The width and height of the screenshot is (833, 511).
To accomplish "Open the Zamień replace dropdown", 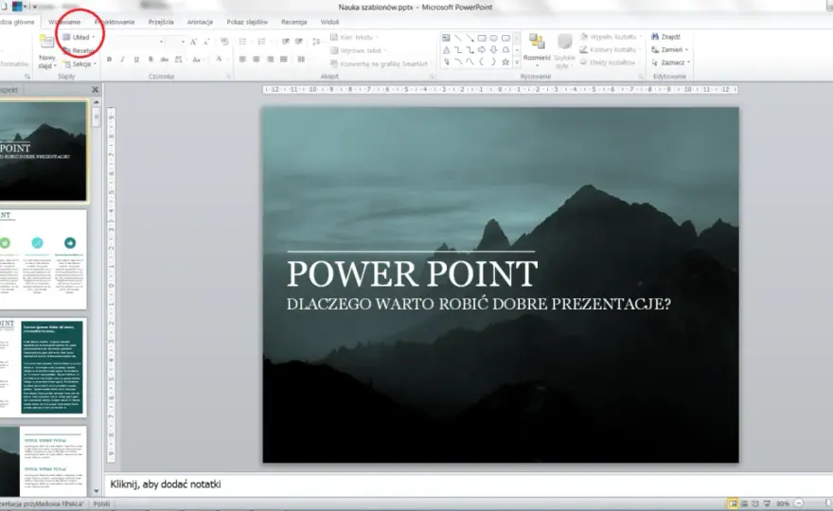I will pyautogui.click(x=670, y=49).
